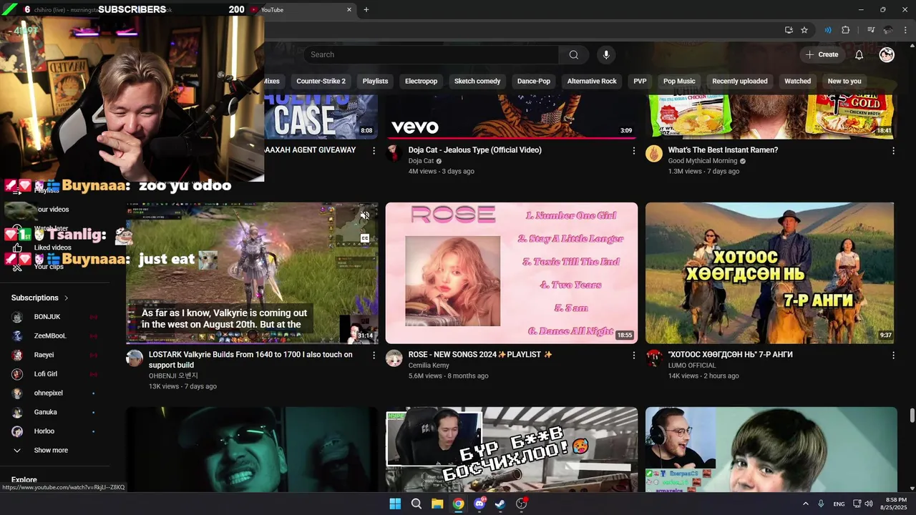Screen dimensions: 916x515
Task: Select the Pop Music filter chip
Action: pyautogui.click(x=679, y=81)
